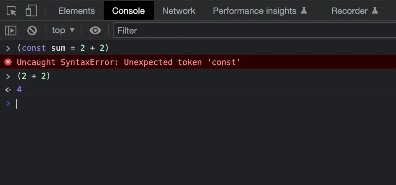Click the chevron beside the (2 + 2) entry

pos(8,76)
